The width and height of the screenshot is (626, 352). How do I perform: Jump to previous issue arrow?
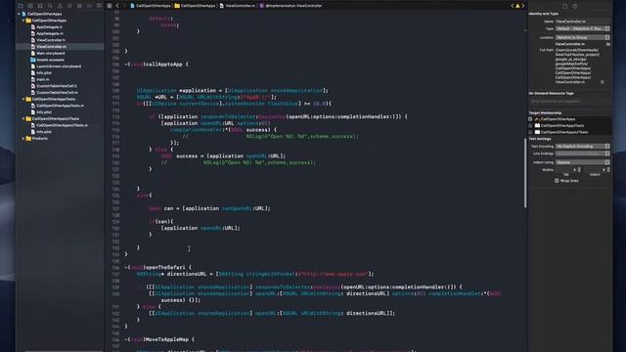pos(513,6)
